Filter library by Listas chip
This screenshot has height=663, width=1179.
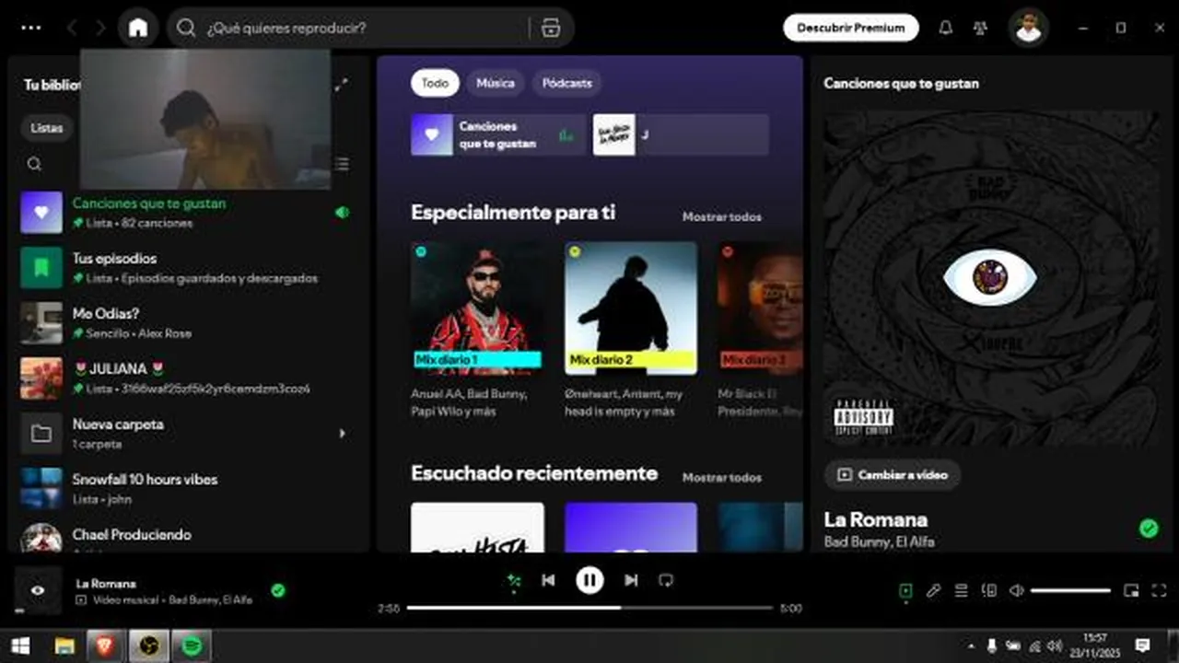point(46,128)
